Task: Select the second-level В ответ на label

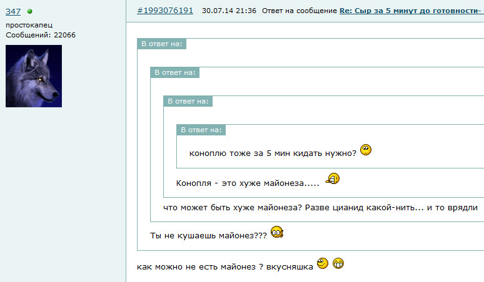Action: (174, 72)
